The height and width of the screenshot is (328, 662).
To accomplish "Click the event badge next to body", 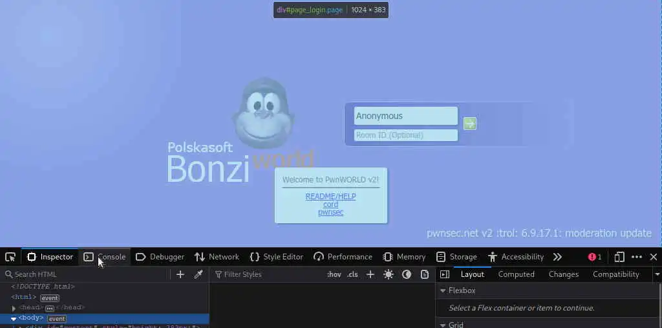I will coord(57,319).
